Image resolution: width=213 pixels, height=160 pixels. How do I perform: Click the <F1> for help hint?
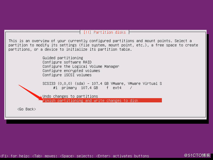(15, 156)
